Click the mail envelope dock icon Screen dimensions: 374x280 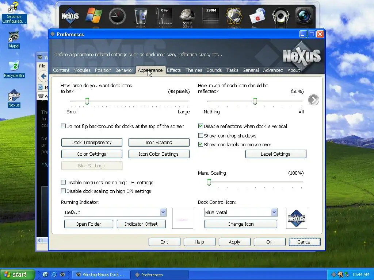pyautogui.click(x=257, y=16)
